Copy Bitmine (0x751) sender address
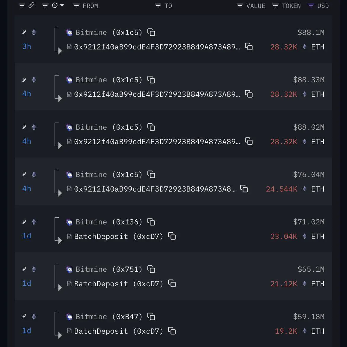347x347 pixels. tap(151, 269)
